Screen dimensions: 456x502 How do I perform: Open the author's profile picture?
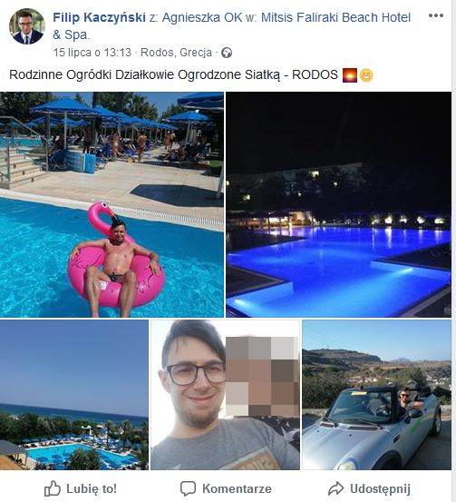pyautogui.click(x=27, y=26)
